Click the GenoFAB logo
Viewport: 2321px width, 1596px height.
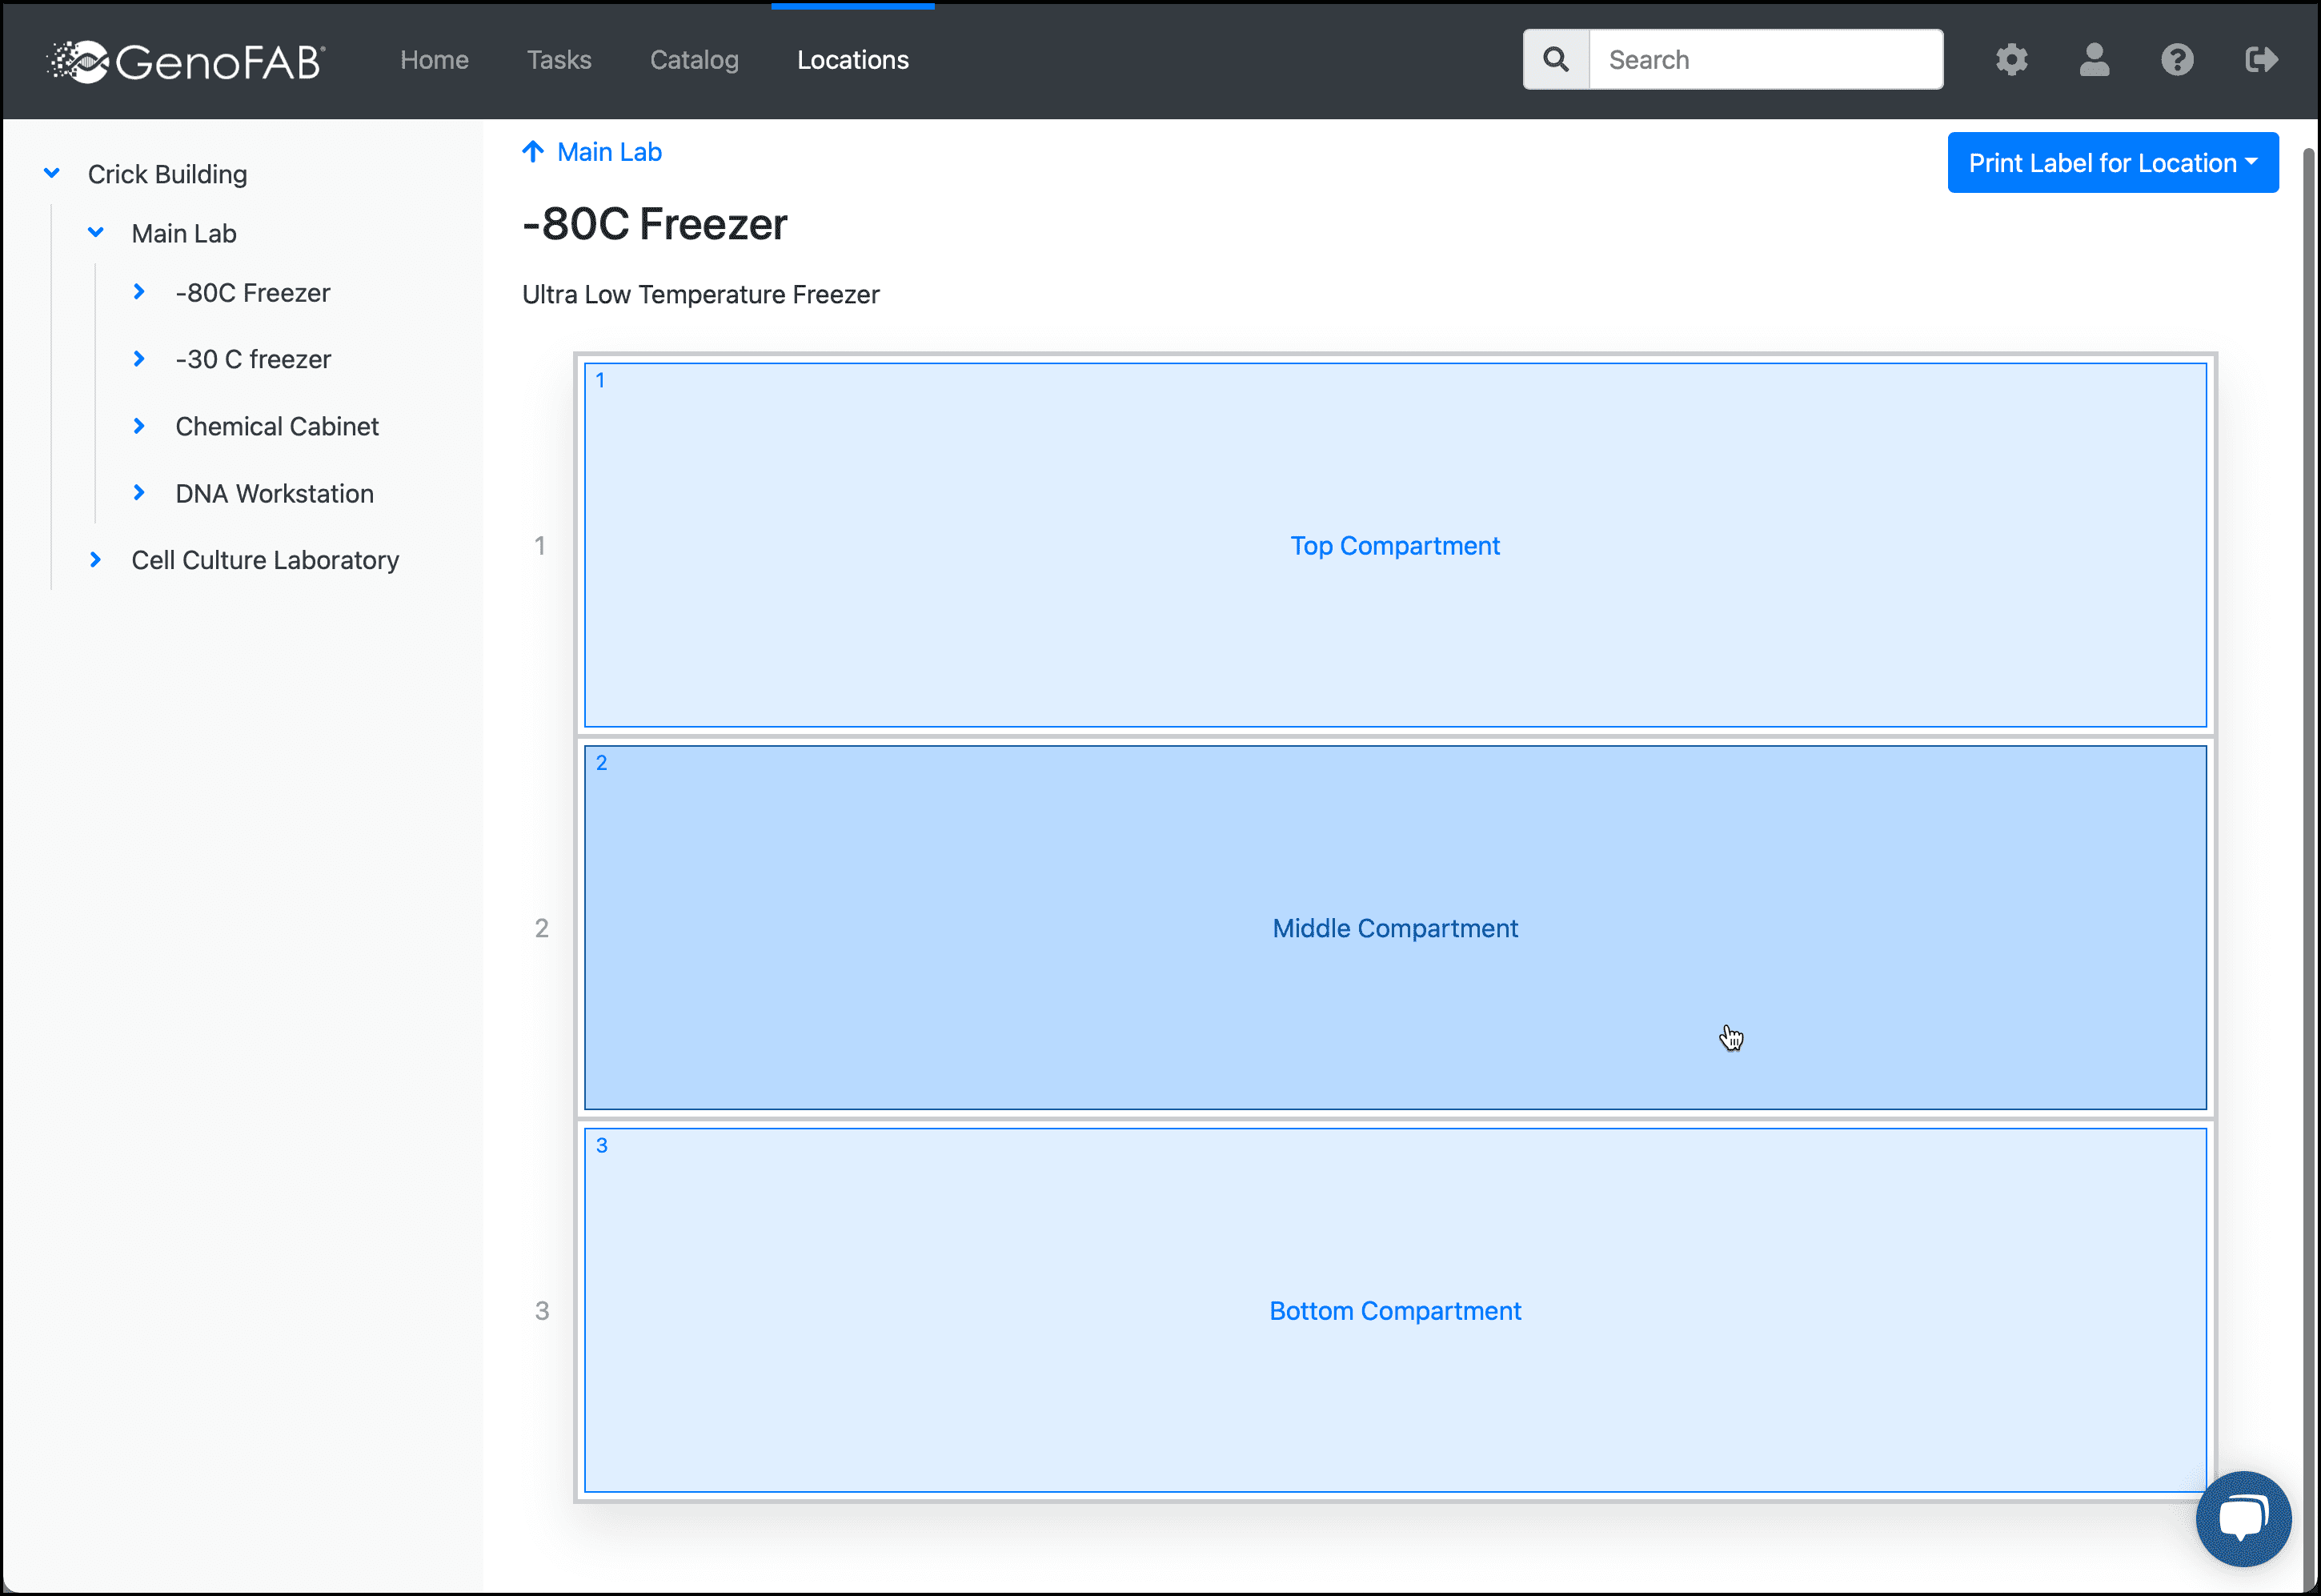coord(187,61)
